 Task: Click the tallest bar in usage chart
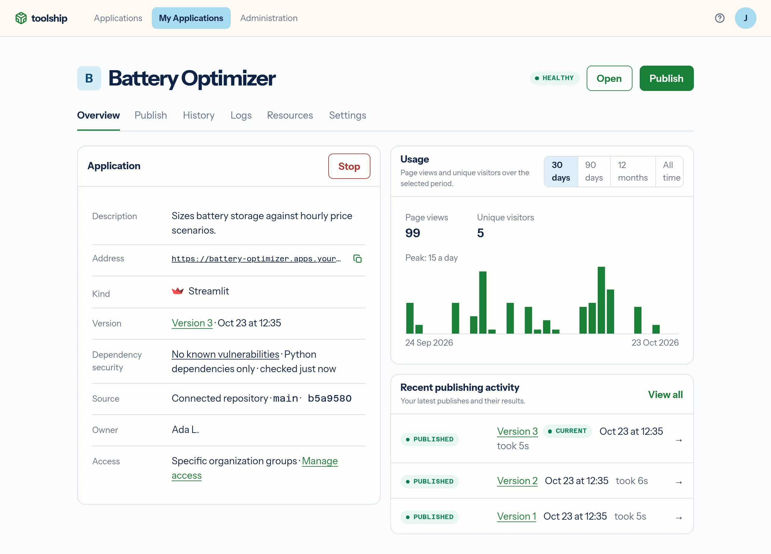pyautogui.click(x=601, y=300)
